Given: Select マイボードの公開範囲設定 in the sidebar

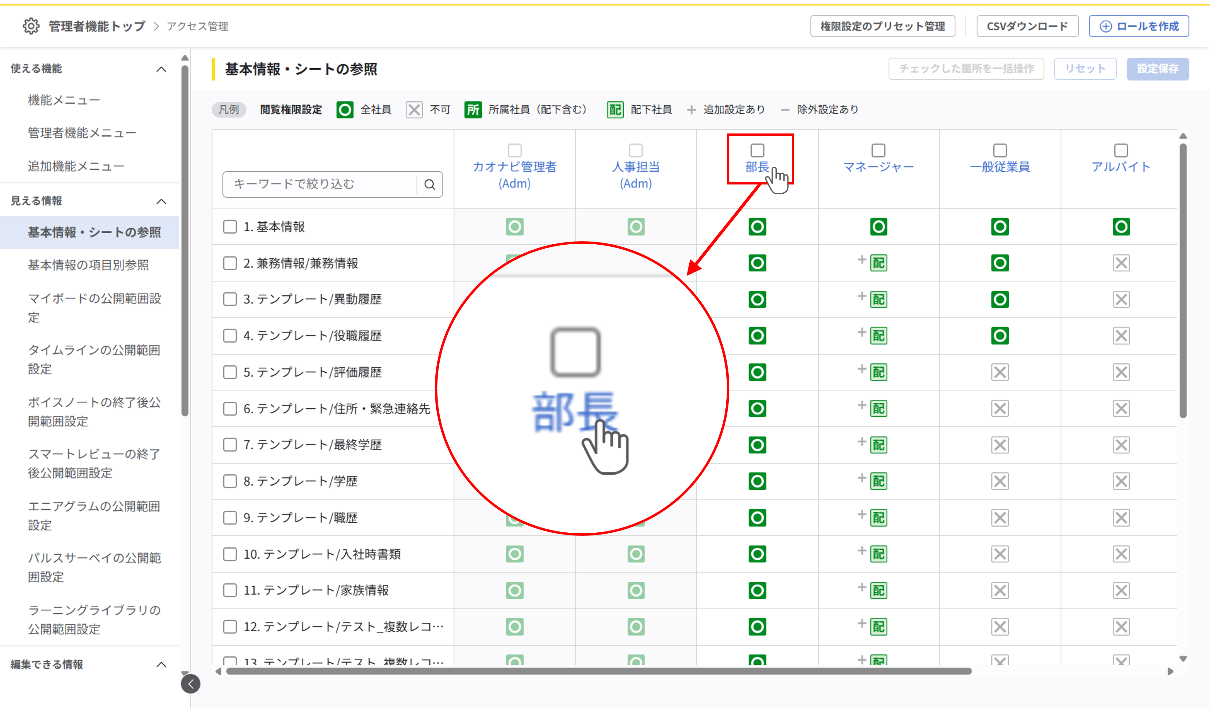Looking at the screenshot, I should [x=95, y=308].
